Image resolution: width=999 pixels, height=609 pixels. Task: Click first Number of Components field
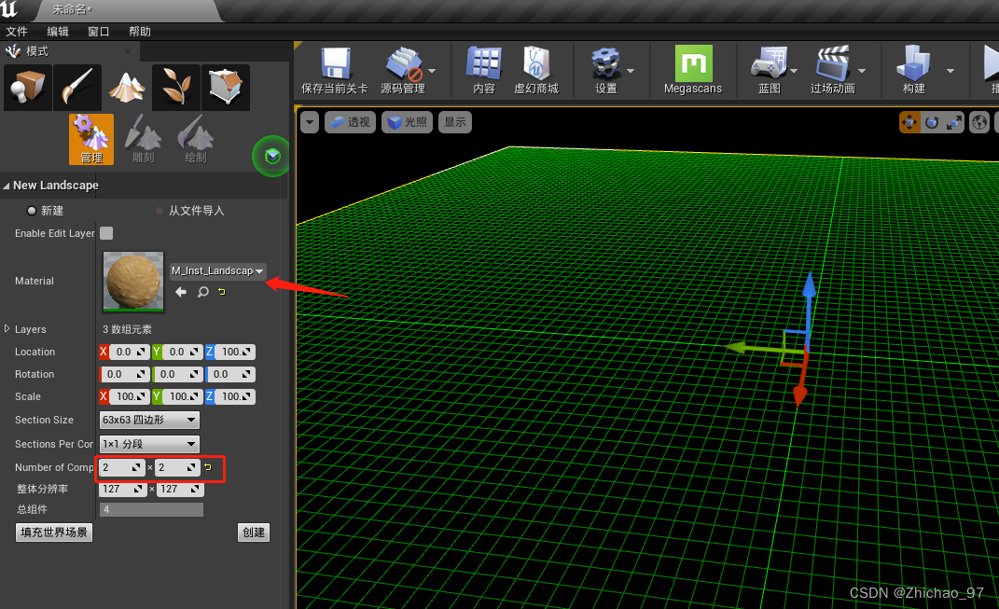point(121,467)
